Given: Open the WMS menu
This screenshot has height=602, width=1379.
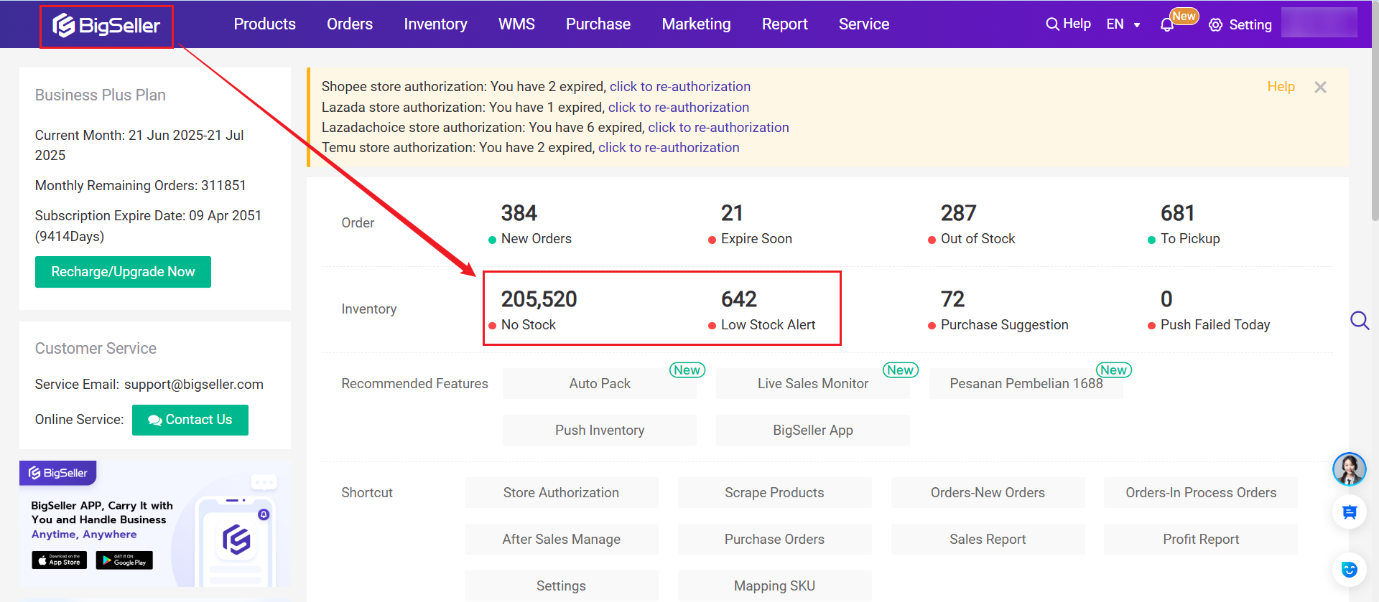Looking at the screenshot, I should pos(516,24).
